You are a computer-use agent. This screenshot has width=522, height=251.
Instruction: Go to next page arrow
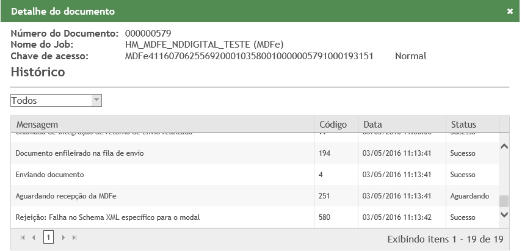(63, 238)
